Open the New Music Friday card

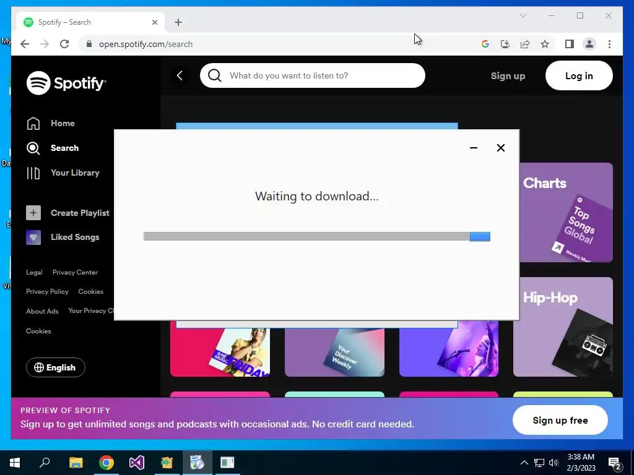tap(220, 349)
